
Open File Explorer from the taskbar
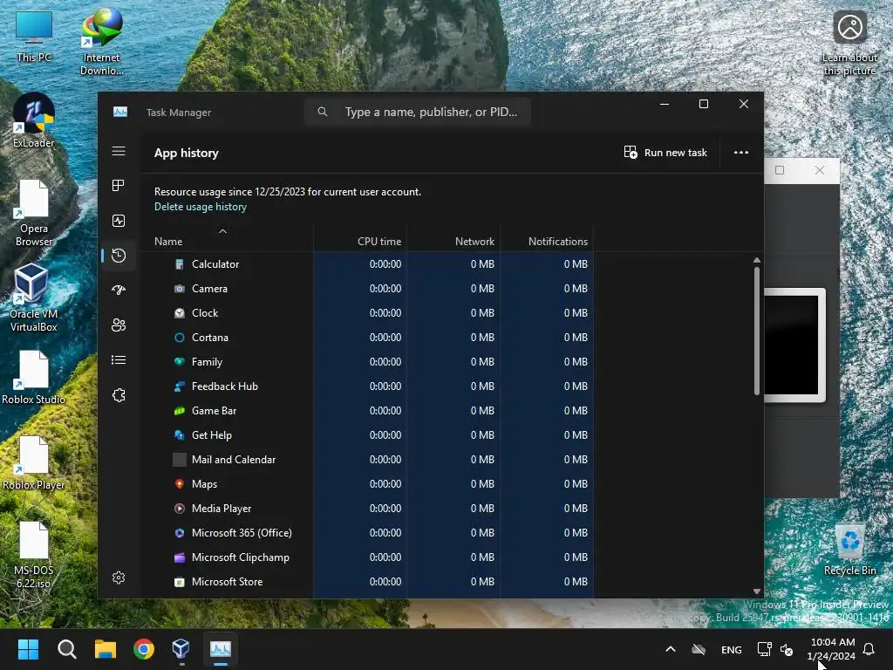106,649
